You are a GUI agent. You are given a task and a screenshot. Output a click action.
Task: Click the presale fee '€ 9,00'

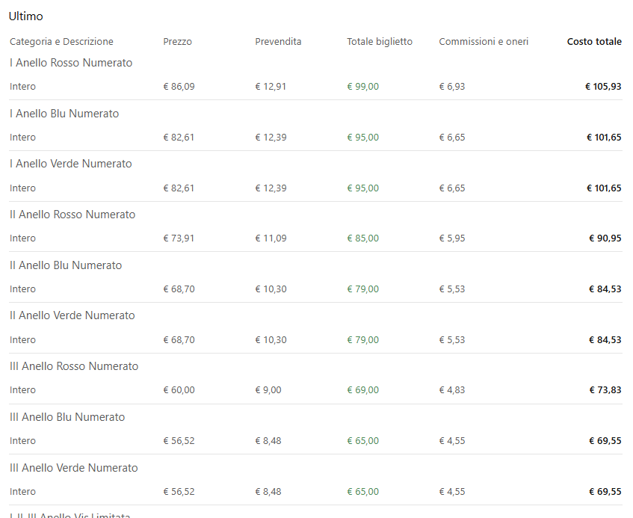(268, 390)
